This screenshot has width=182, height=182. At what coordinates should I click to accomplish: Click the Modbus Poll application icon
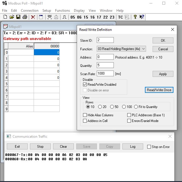click(x=5, y=3)
